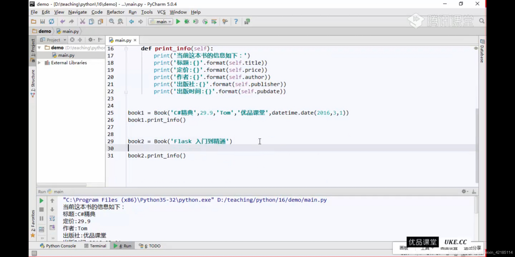This screenshot has height=257, width=515.
Task: Open the main run configuration dropdown
Action: (x=161, y=22)
